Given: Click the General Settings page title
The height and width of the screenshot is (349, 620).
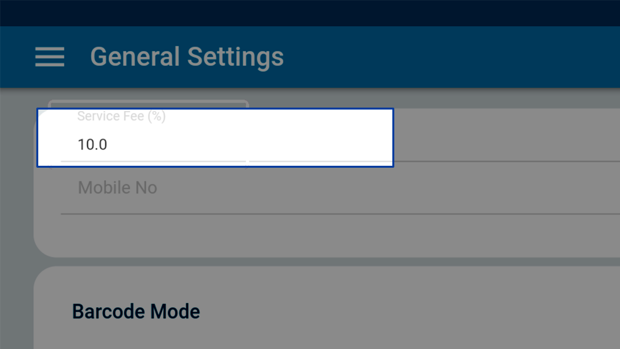Looking at the screenshot, I should tap(187, 57).
